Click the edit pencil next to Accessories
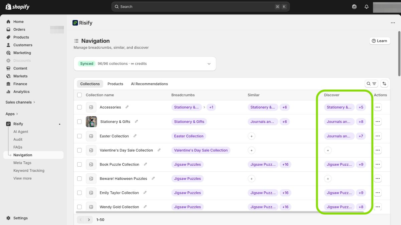The image size is (401, 225). [127, 107]
